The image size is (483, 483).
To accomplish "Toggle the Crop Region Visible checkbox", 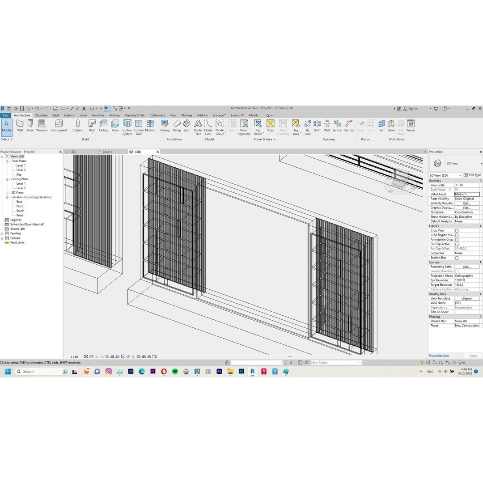I will [457, 235].
